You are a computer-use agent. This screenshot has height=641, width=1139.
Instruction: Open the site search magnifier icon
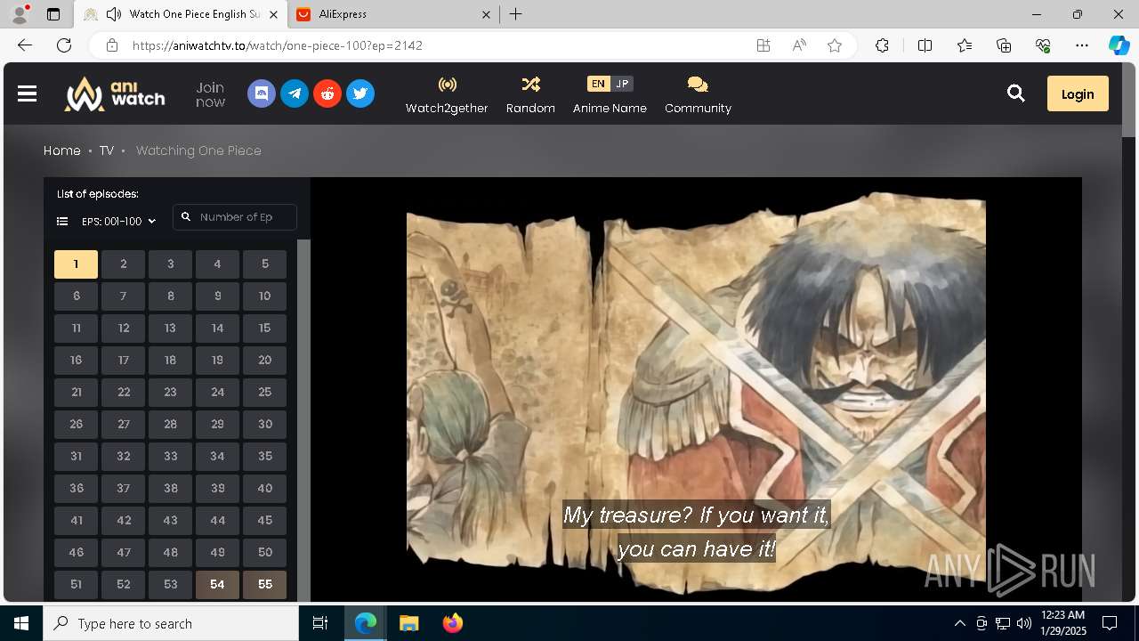pyautogui.click(x=1015, y=93)
